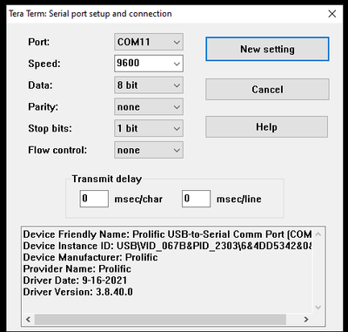Expand the Flow control dropdown set to none

(149, 150)
